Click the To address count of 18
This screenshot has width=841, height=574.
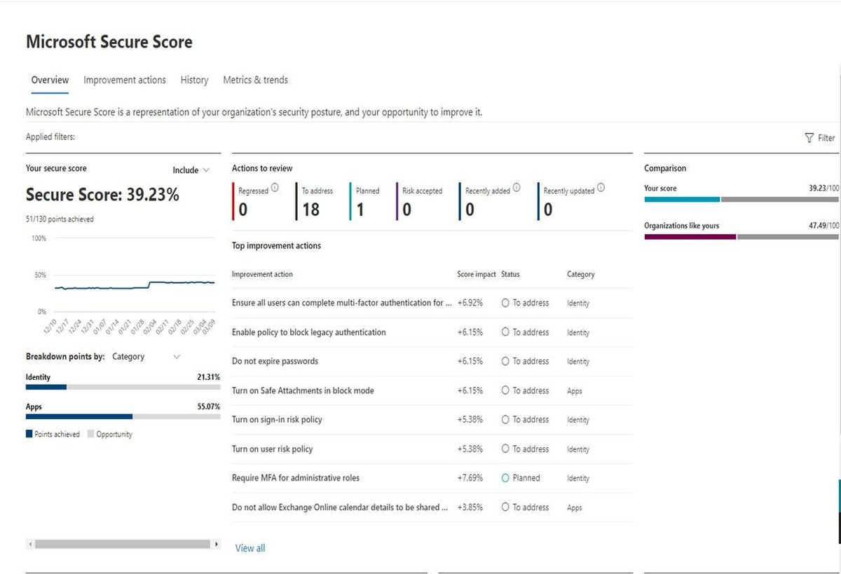point(310,209)
